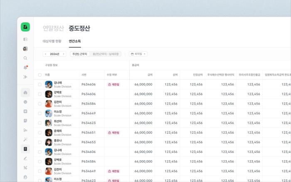
Task: Click the 수정 여부 column header
Action: pyautogui.click(x=112, y=75)
